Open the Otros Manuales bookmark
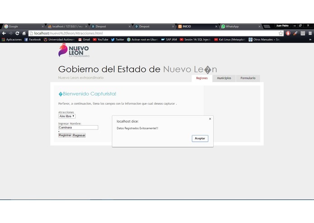This screenshot has height=223, width=314. [264, 40]
